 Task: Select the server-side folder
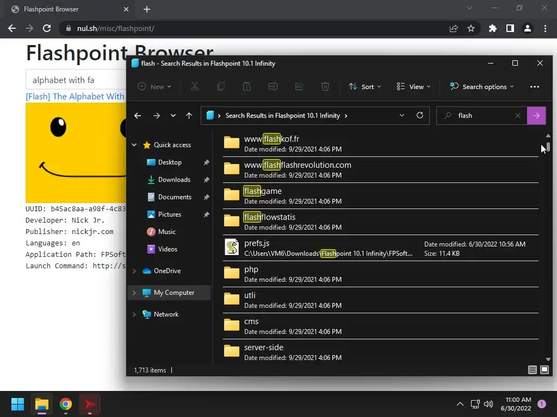pos(380,352)
